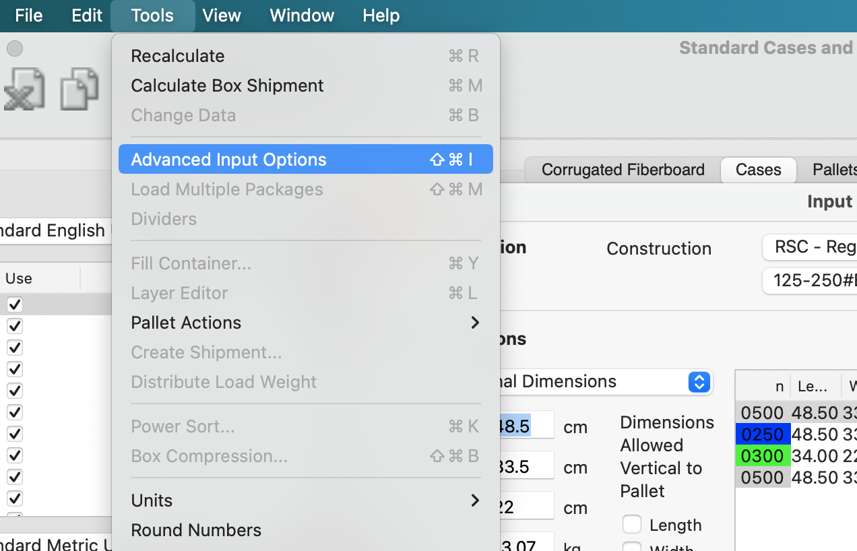
Task: Click the 22 cm height field
Action: tap(526, 507)
